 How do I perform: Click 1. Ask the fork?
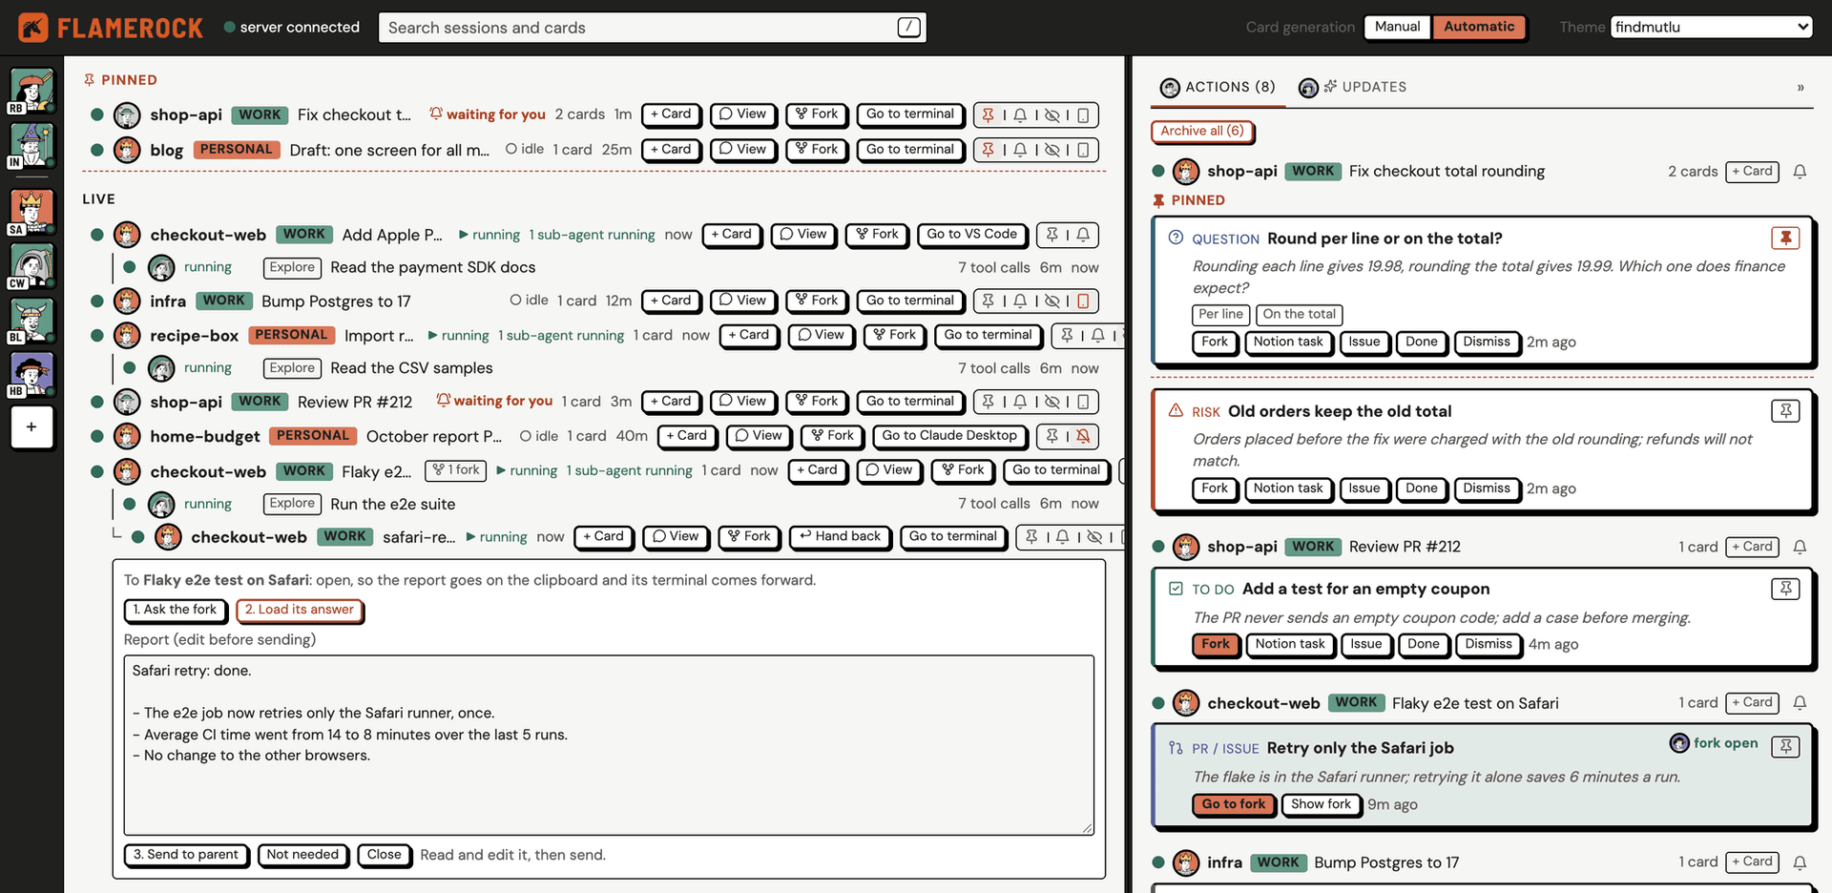(x=175, y=611)
